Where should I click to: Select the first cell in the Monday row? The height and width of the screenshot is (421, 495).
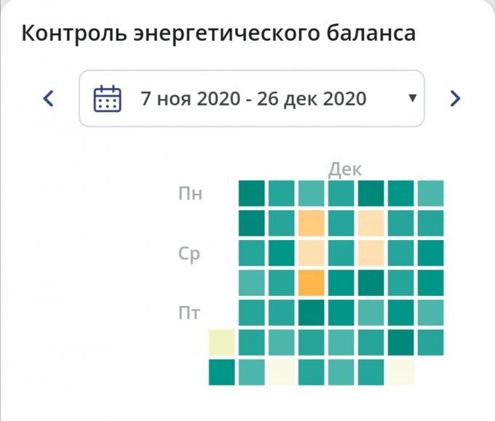pyautogui.click(x=251, y=193)
